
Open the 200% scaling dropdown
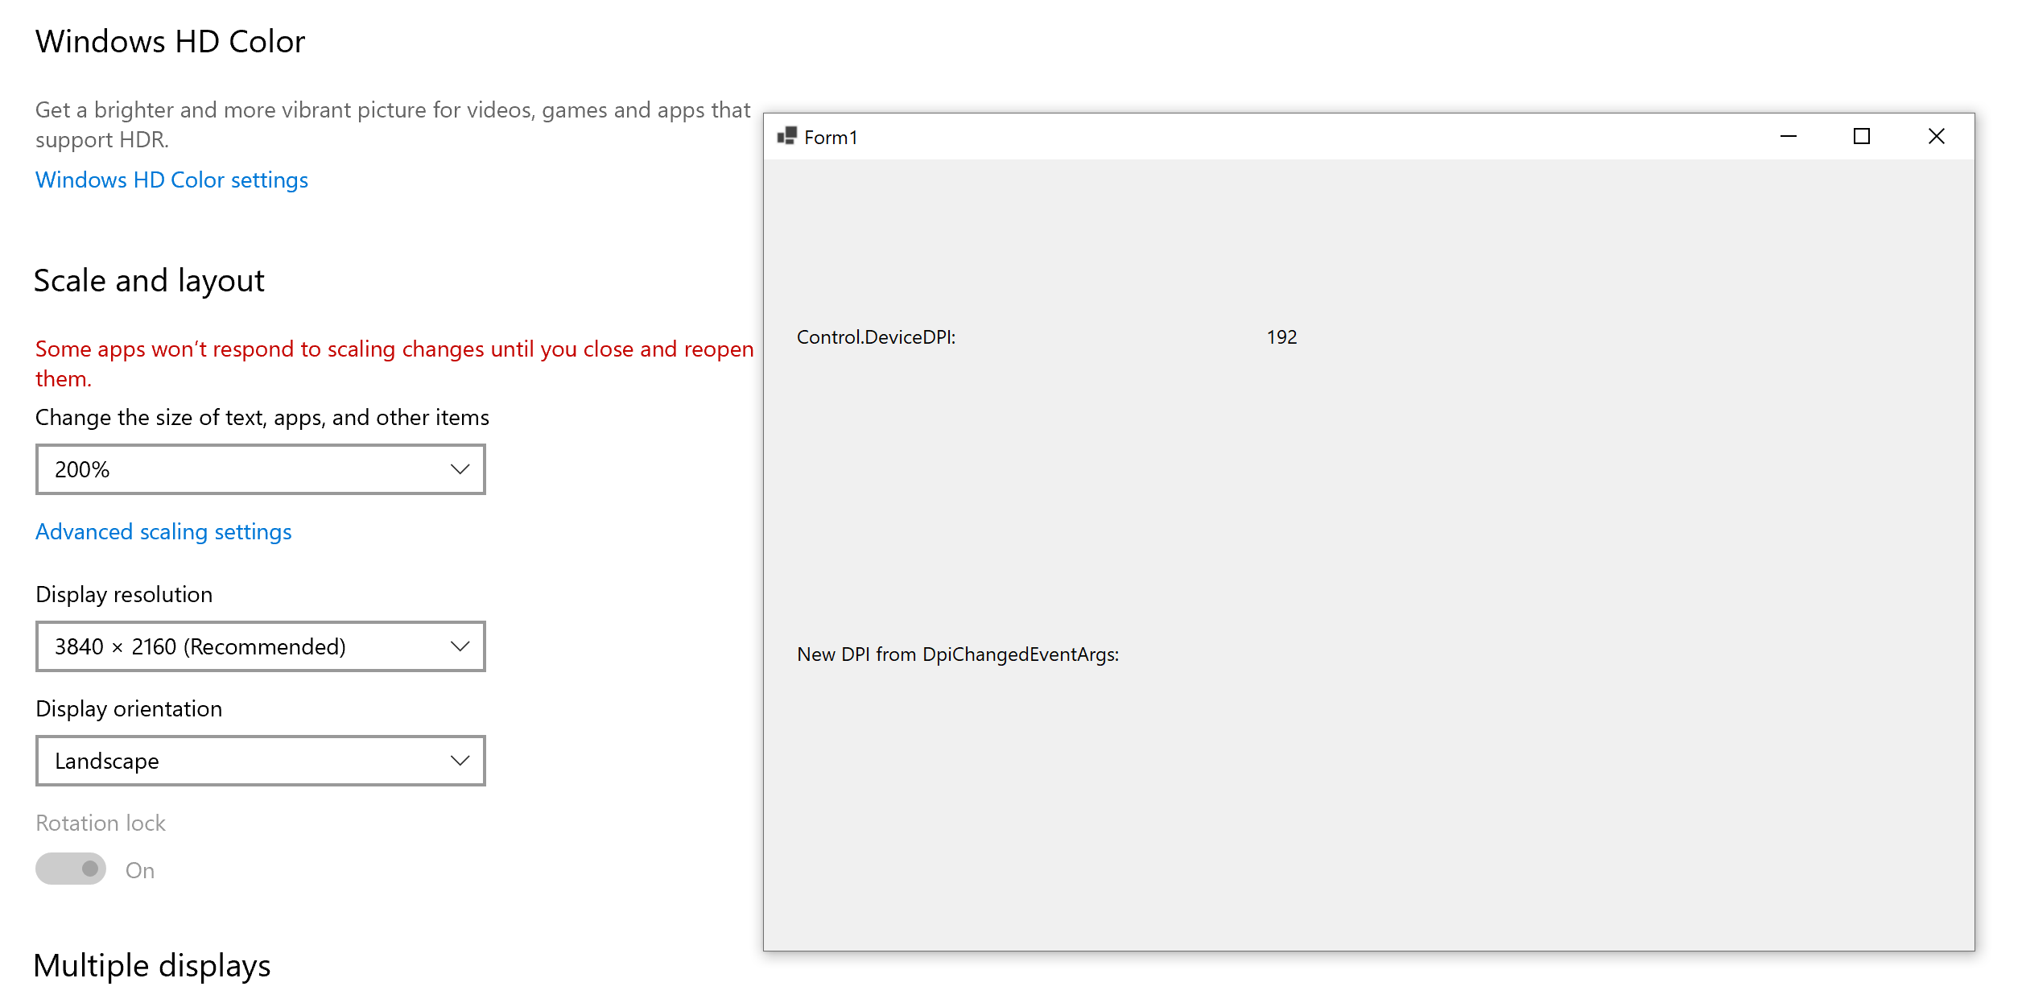point(261,469)
